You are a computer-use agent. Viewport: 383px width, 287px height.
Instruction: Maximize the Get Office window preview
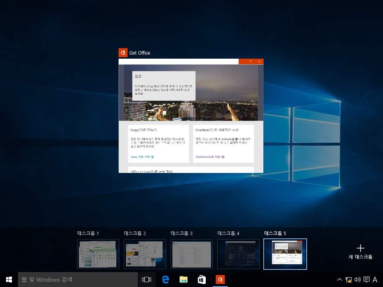[x=251, y=62]
